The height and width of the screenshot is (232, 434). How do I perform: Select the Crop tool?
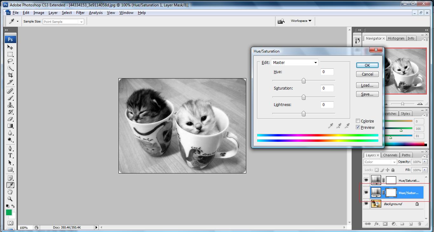pos(10,75)
